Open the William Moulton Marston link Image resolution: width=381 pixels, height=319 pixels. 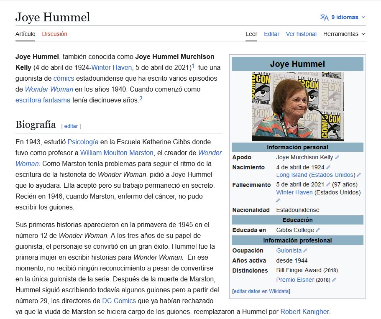[x=117, y=153]
